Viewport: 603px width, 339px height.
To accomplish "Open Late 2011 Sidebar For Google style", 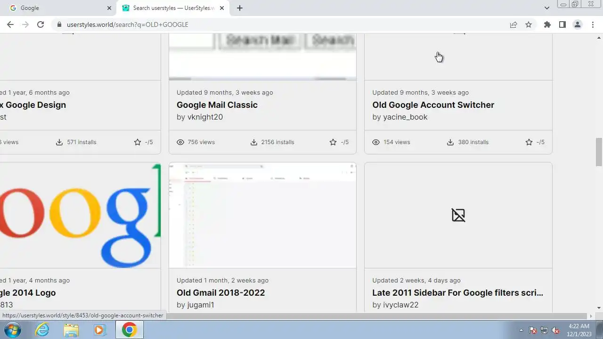I will click(457, 292).
